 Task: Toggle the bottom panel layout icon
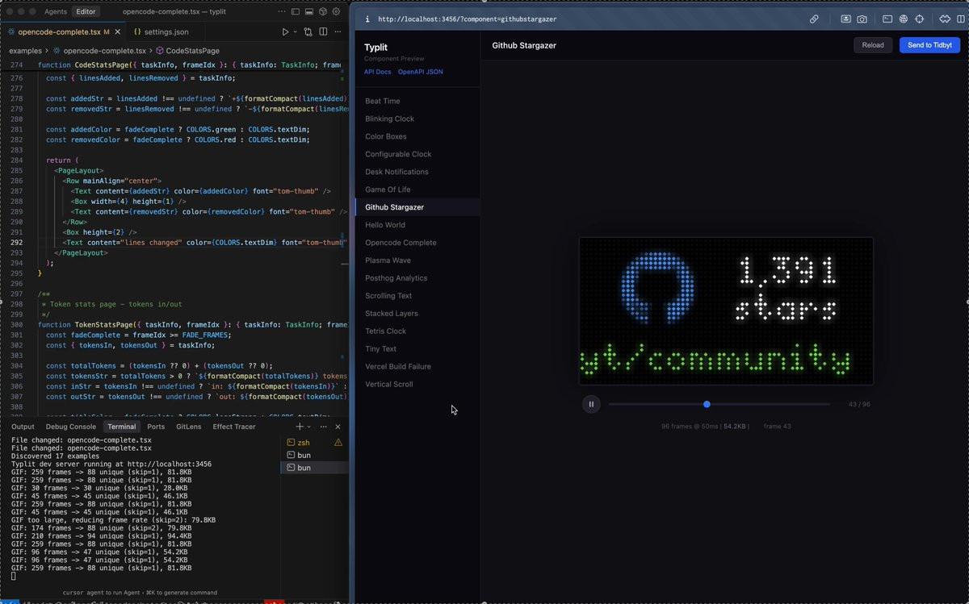(308, 12)
